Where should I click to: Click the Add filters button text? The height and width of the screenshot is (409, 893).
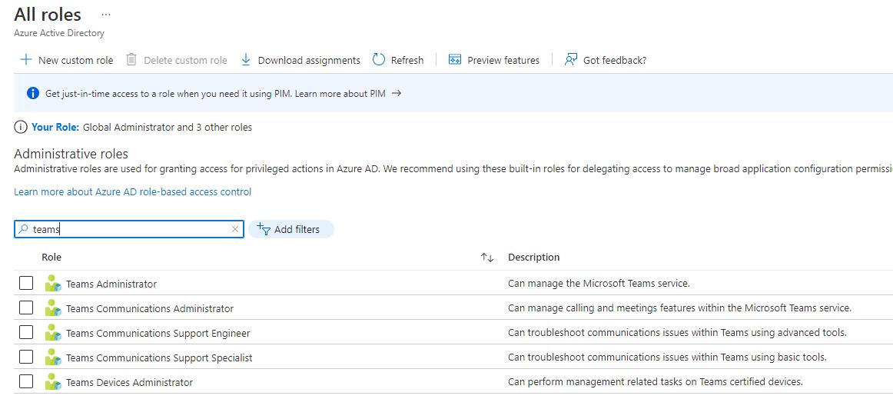[297, 230]
